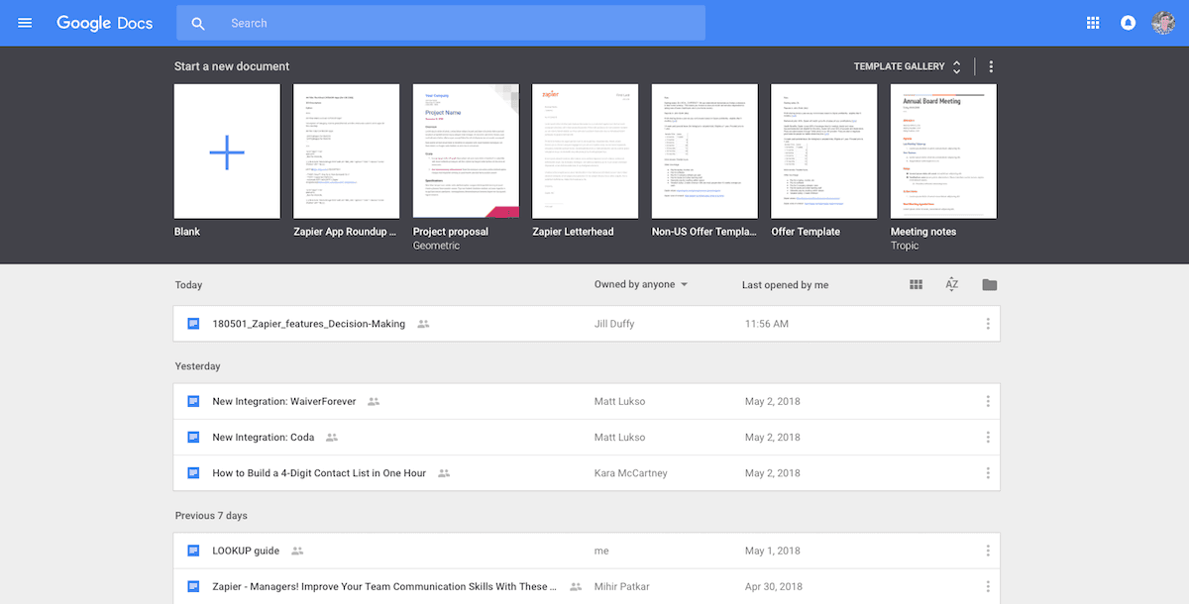1189x604 pixels.
Task: Click the Start a new document heading
Action: click(232, 66)
